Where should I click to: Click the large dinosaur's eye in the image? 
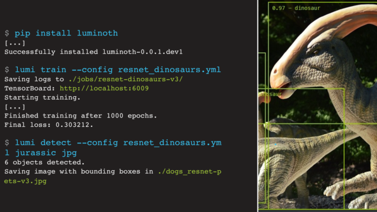click(316, 52)
